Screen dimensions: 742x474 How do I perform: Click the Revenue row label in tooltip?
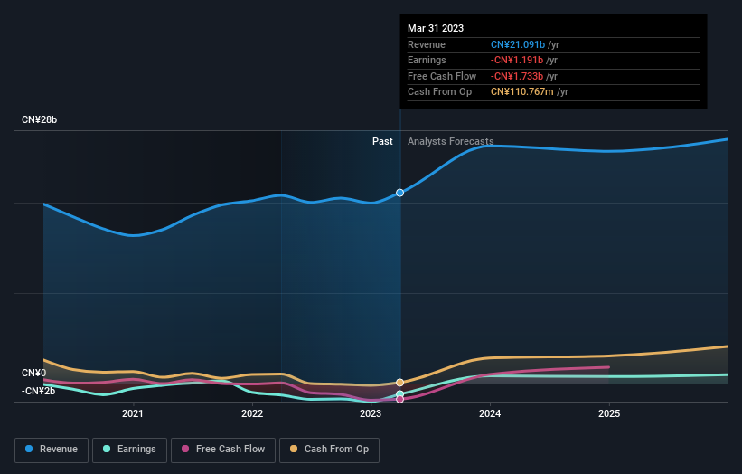427,44
